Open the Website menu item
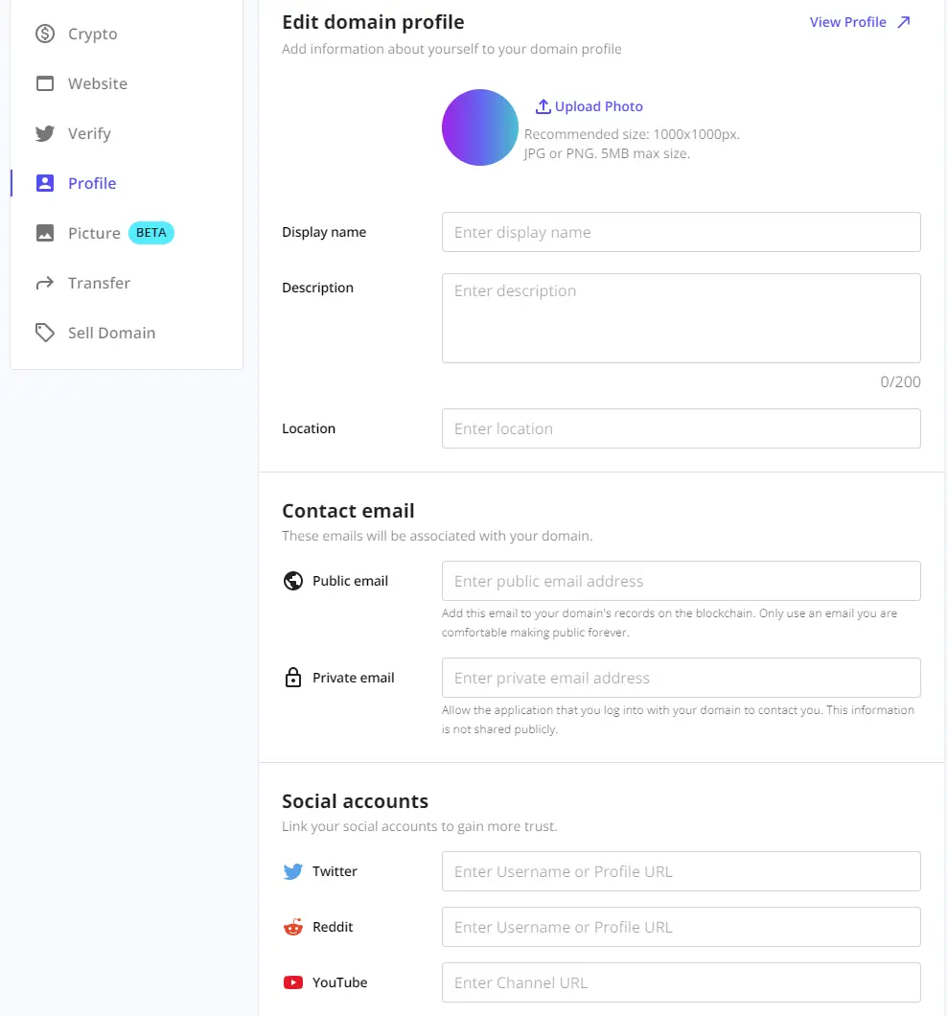The height and width of the screenshot is (1016, 948). click(98, 83)
